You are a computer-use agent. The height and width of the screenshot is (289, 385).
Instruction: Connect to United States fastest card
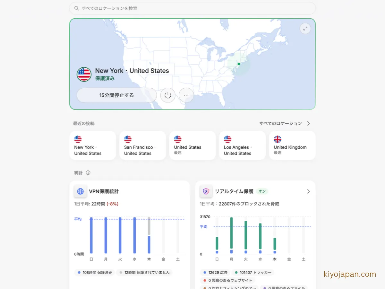tap(193, 145)
